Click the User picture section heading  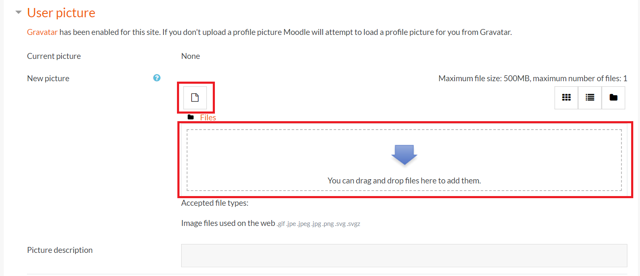coord(61,13)
